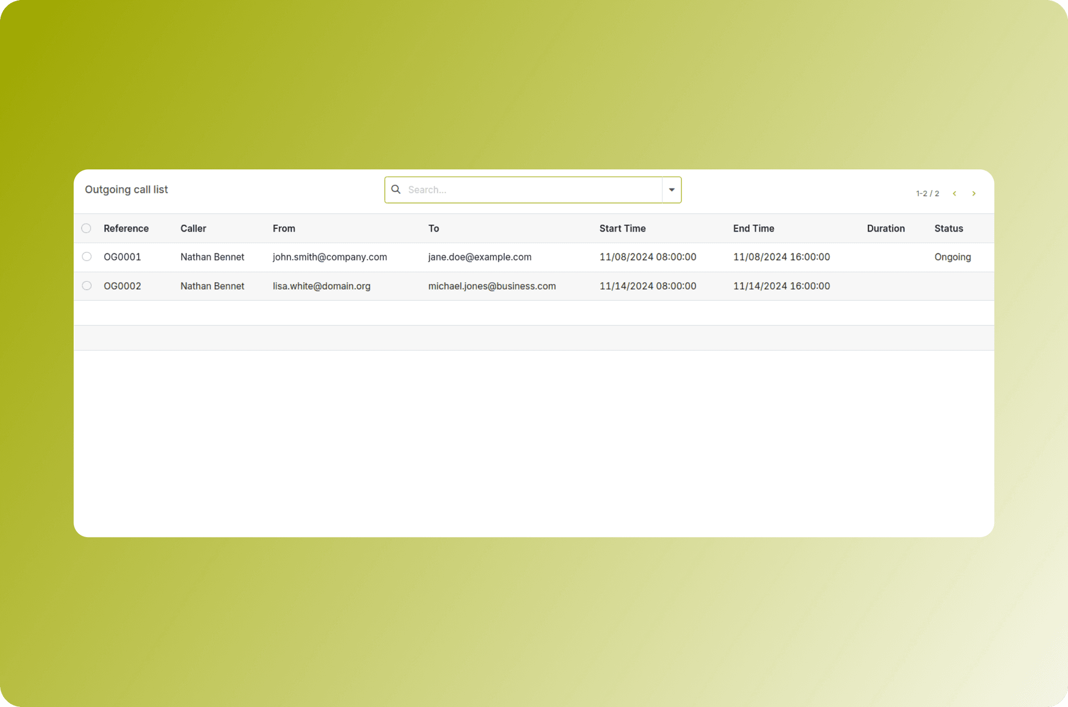Sort by From column header
Viewport: 1068px width, 707px height.
284,228
